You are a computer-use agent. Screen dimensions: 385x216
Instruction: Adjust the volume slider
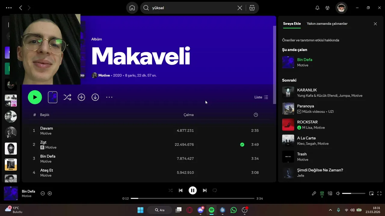click(x=354, y=193)
